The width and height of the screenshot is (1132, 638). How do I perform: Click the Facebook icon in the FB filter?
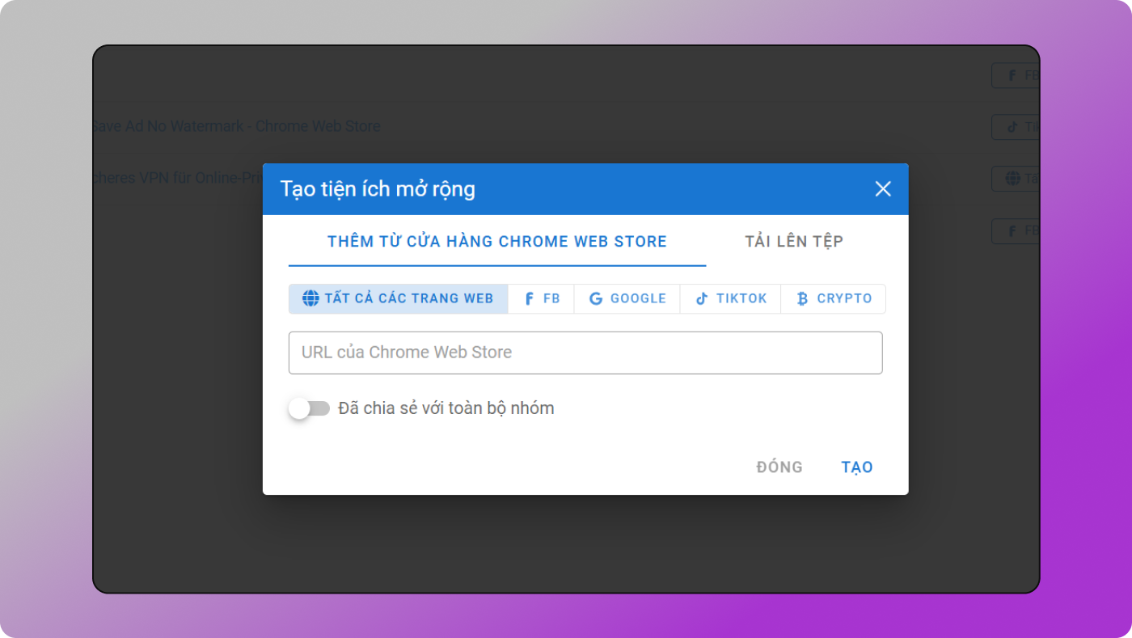point(530,298)
